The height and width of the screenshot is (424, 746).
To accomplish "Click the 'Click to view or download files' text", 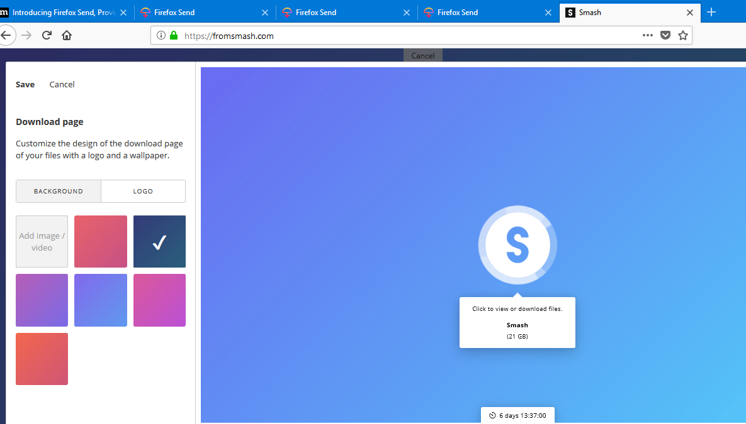I will (517, 308).
